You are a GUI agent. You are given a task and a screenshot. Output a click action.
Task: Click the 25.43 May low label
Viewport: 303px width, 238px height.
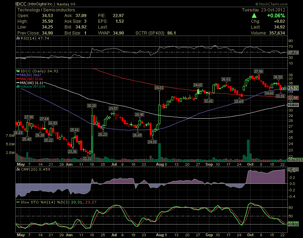27,139
